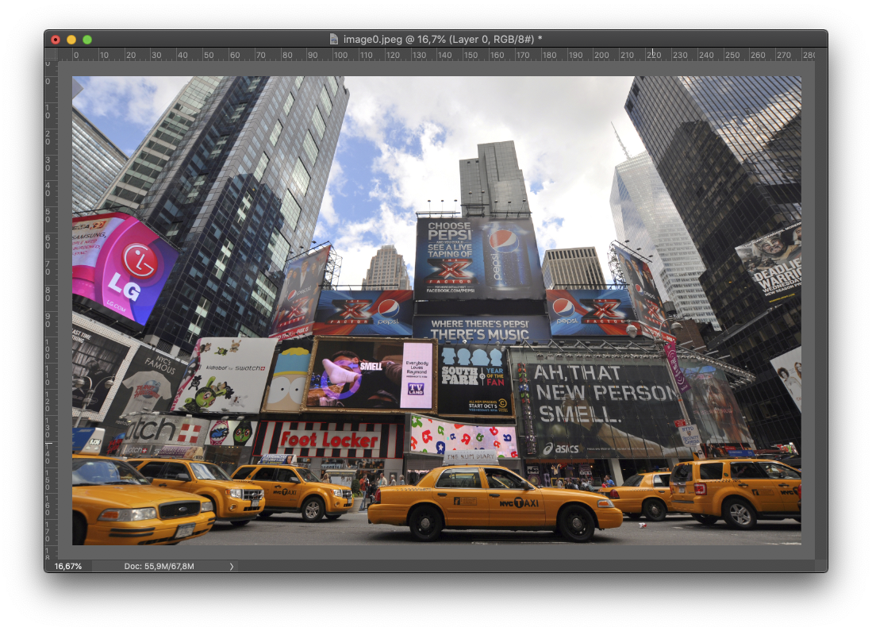
Task: Select the Foot Locker sign in image
Action: [329, 440]
